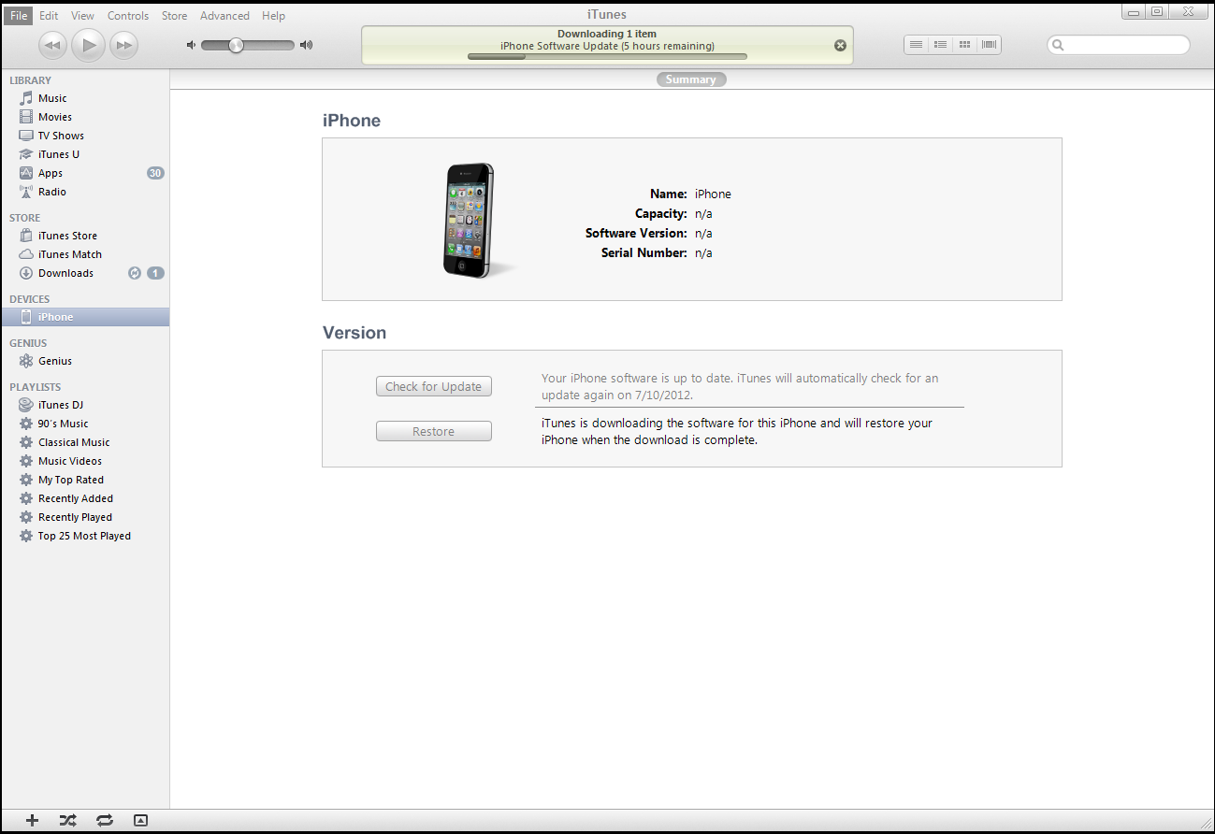Image resolution: width=1215 pixels, height=834 pixels.
Task: Click the download progress bar
Action: pyautogui.click(x=607, y=56)
